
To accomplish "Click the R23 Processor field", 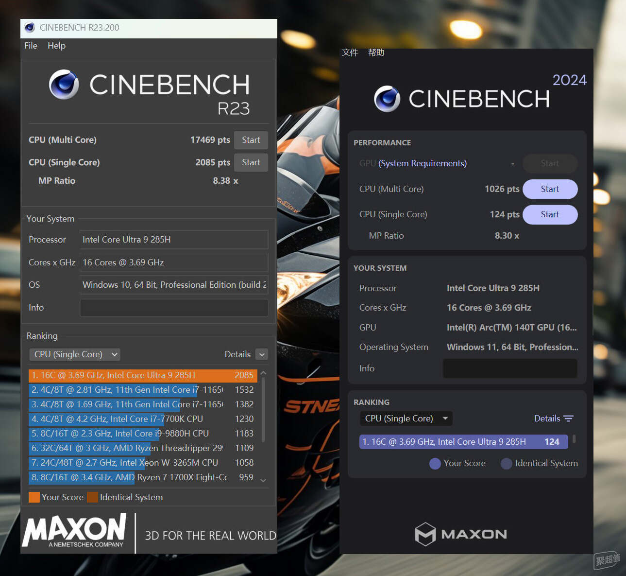I will point(174,240).
